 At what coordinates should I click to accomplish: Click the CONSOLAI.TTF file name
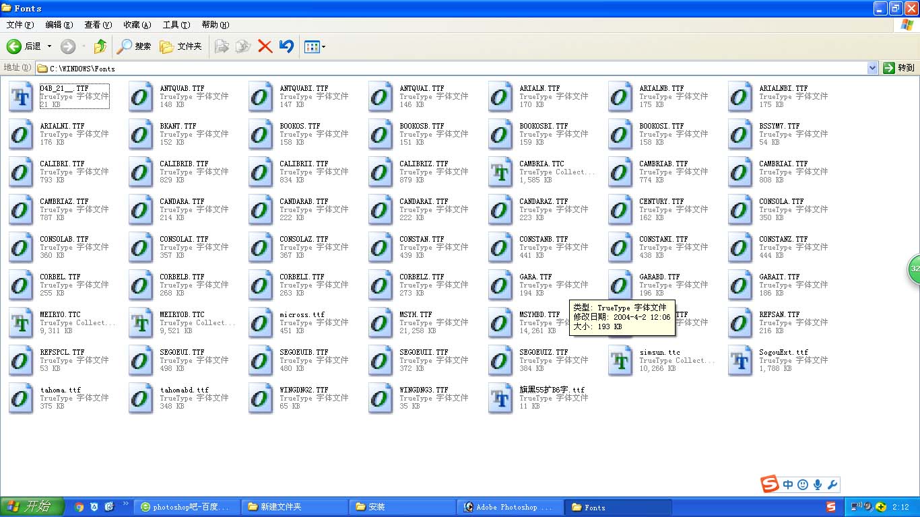(x=184, y=239)
